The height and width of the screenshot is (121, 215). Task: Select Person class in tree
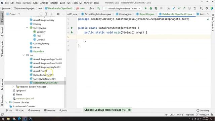pos(37,47)
